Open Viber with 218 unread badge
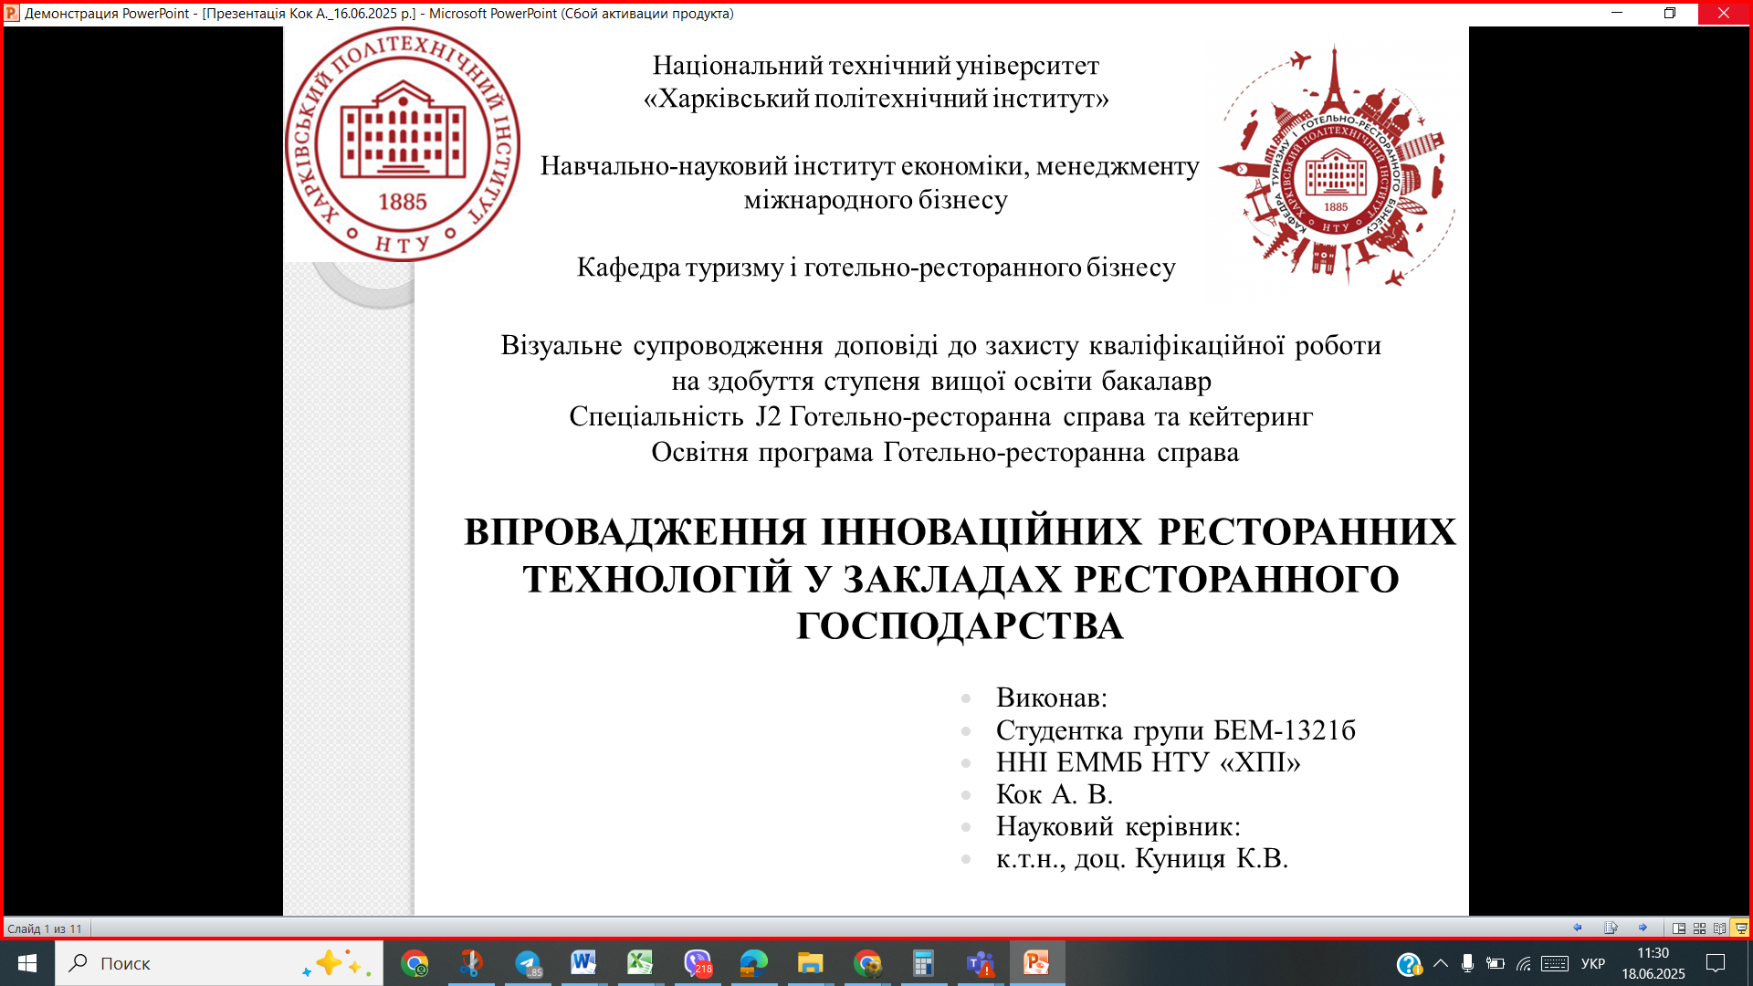The width and height of the screenshot is (1753, 986). tap(698, 963)
